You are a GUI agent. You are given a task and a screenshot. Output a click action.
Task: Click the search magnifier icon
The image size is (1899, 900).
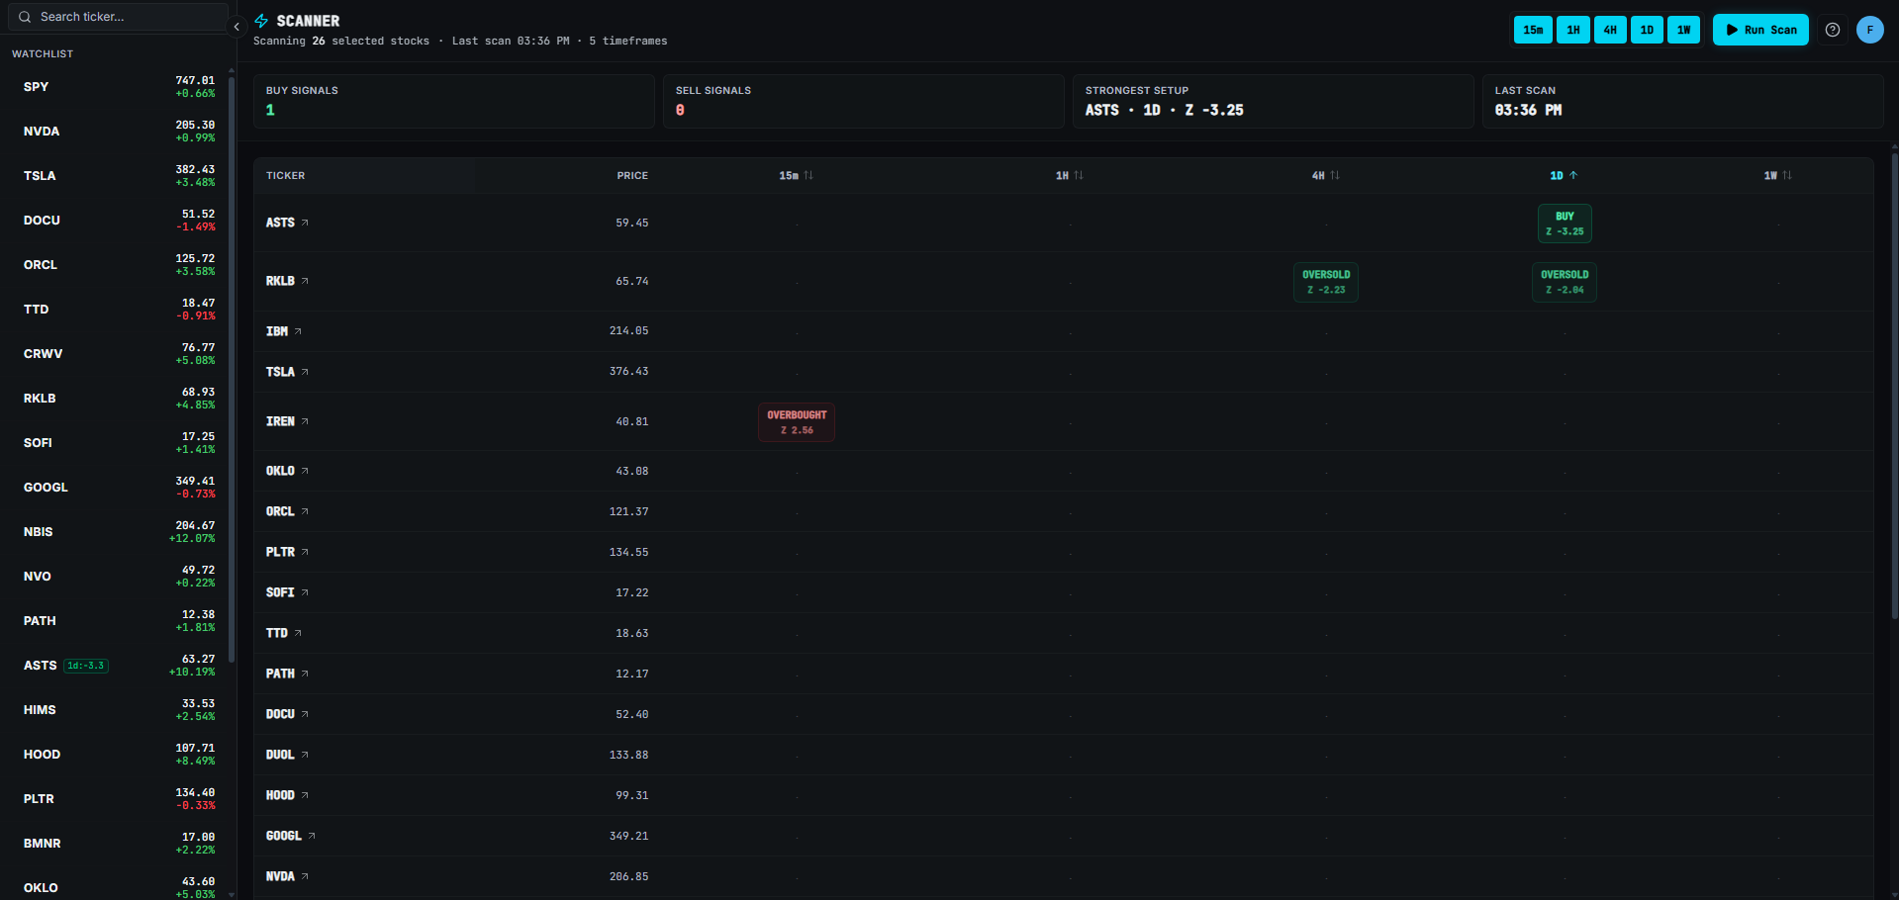point(25,17)
